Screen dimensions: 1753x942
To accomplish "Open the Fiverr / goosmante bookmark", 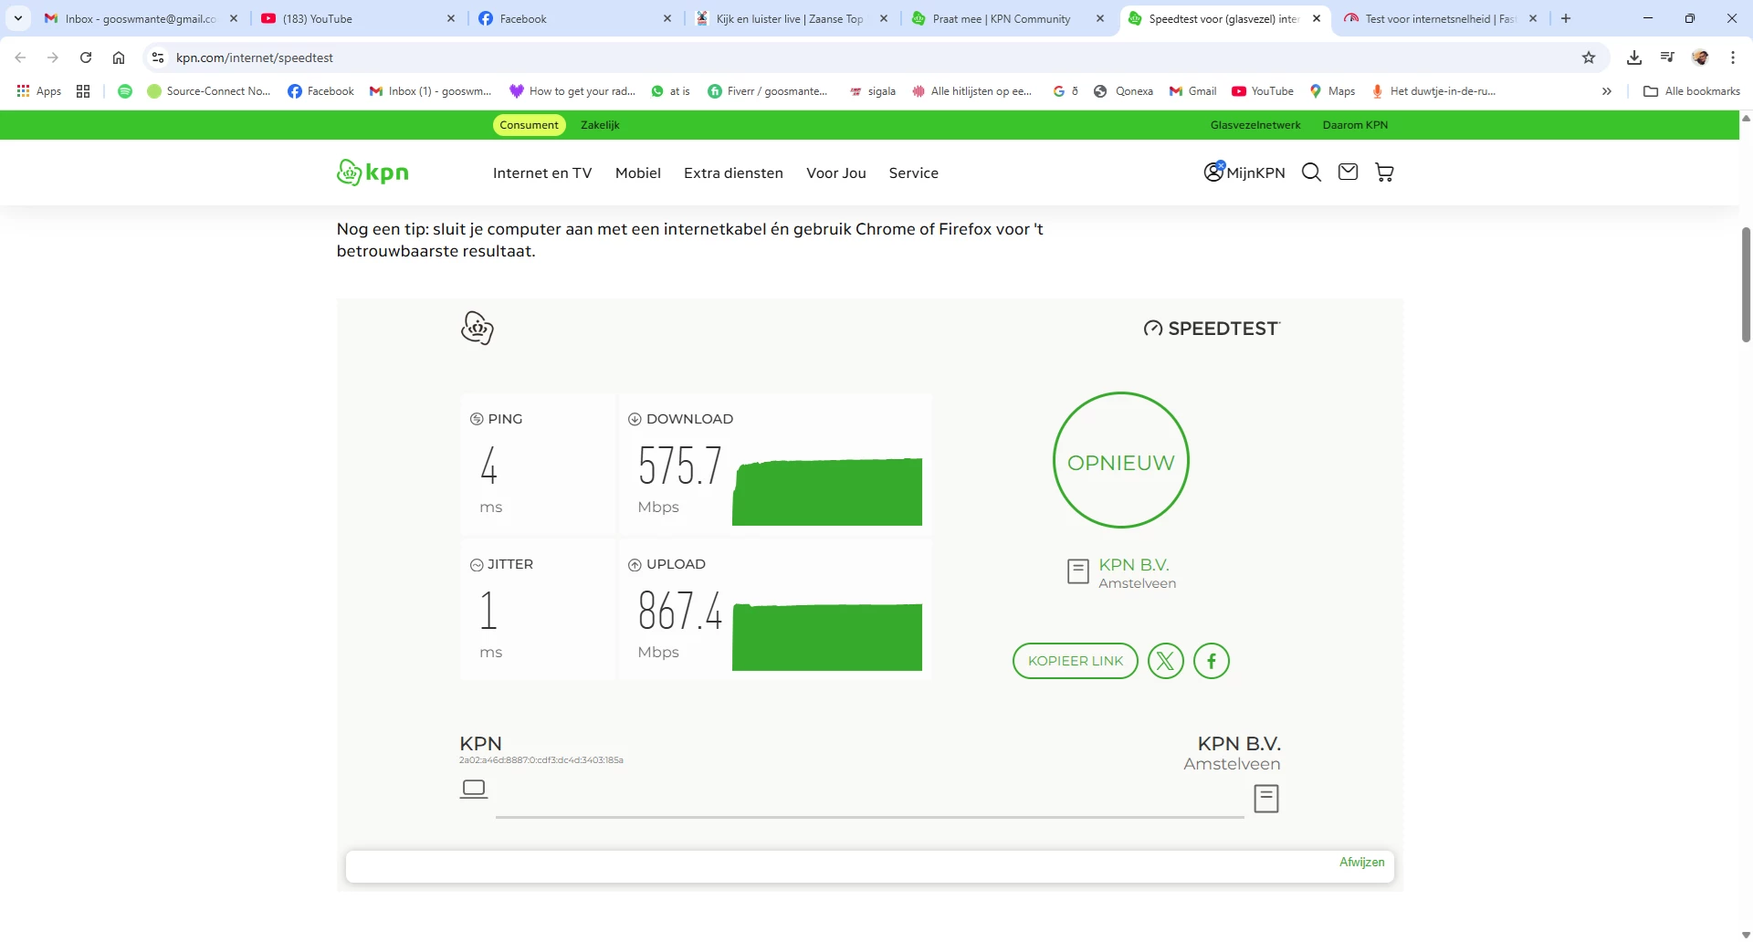I will click(x=768, y=91).
